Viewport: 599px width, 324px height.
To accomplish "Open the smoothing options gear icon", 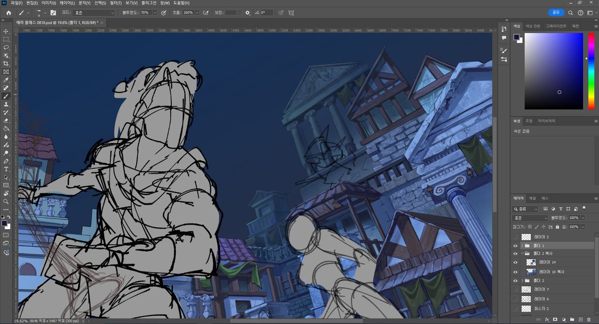I will (x=247, y=12).
